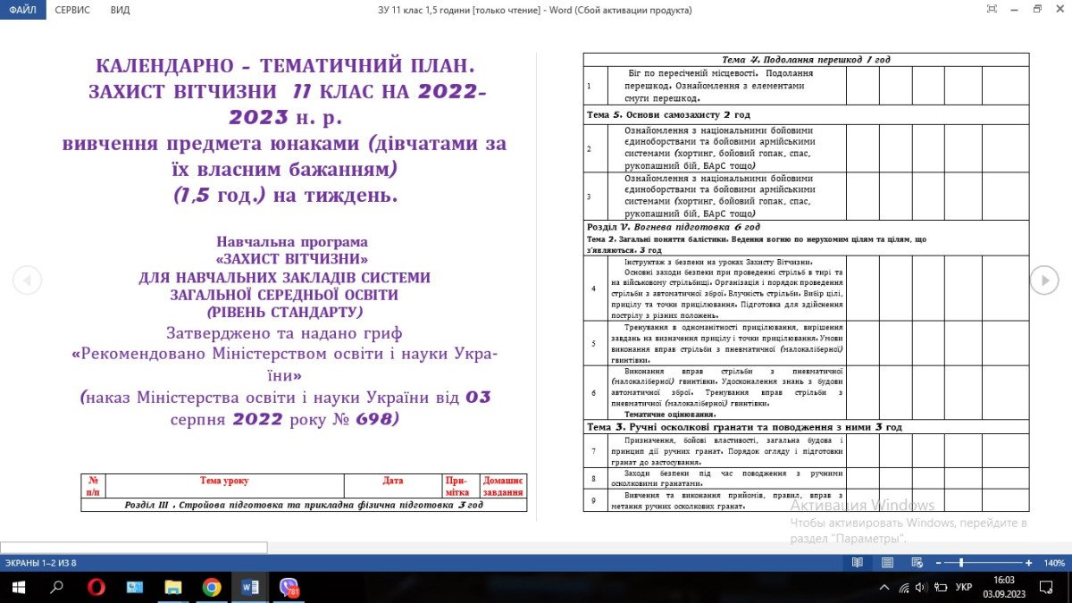Show hidden tray icons chevron
Screen dimensions: 1072x603
(884, 587)
